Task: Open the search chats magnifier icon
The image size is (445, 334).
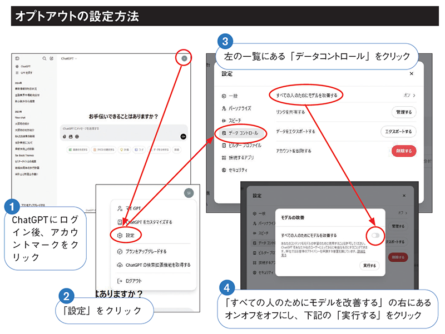Action: (x=44, y=58)
